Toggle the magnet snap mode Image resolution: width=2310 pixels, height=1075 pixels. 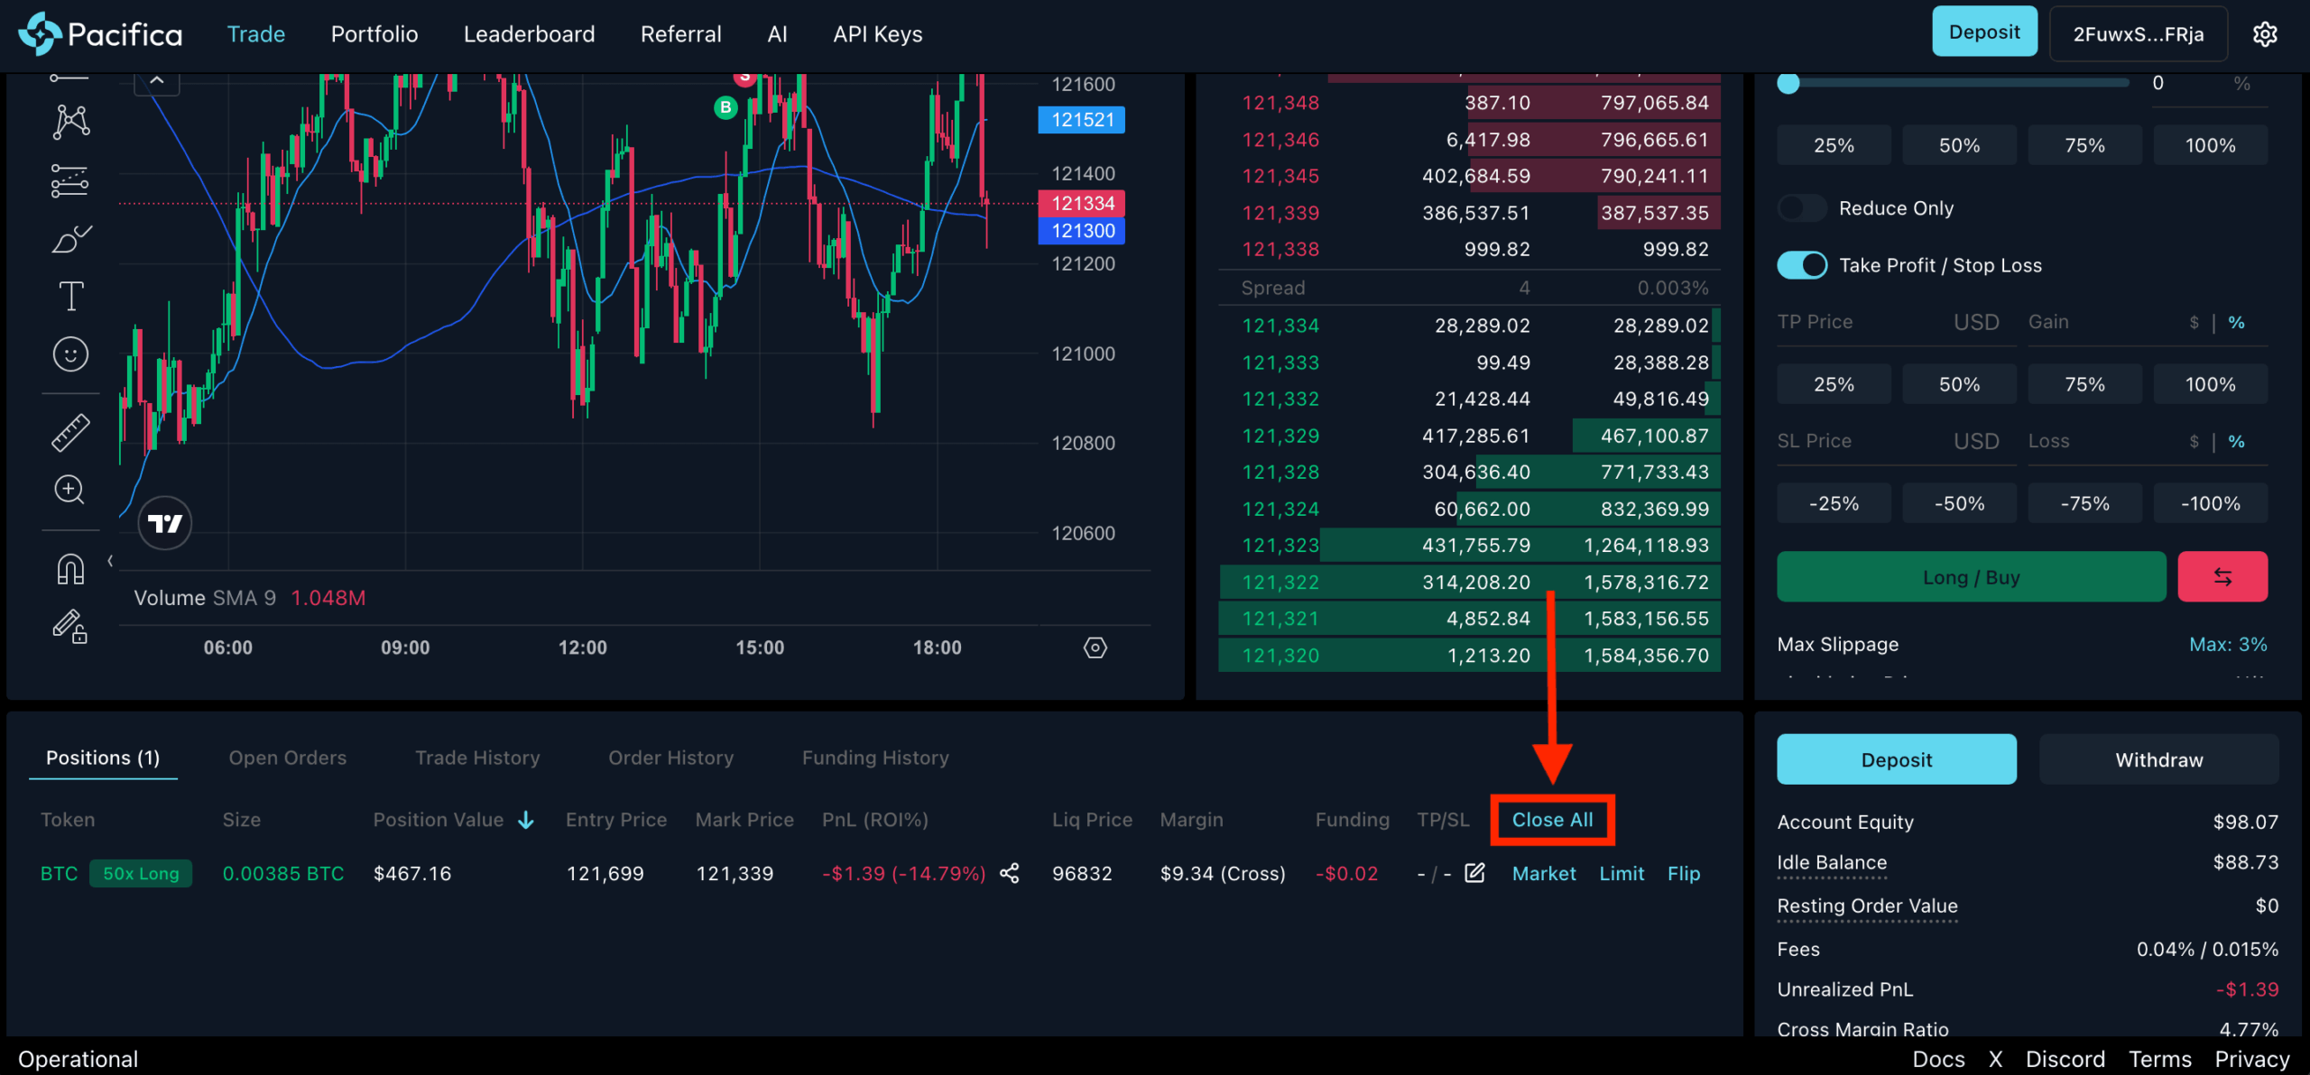click(x=70, y=569)
